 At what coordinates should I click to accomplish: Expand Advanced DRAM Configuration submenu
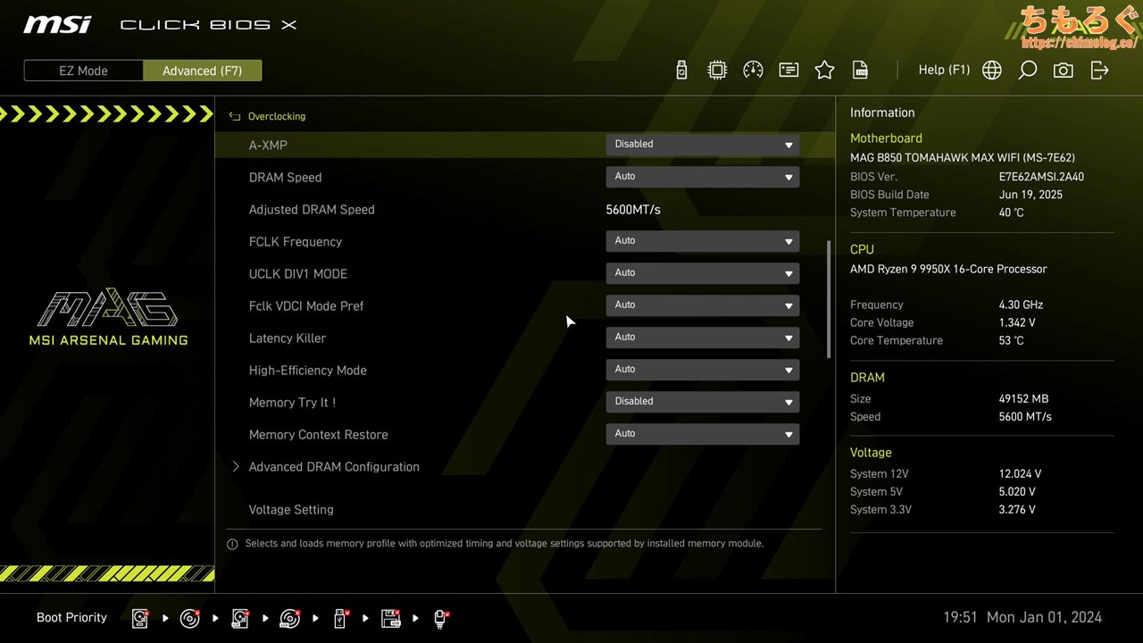click(x=333, y=467)
